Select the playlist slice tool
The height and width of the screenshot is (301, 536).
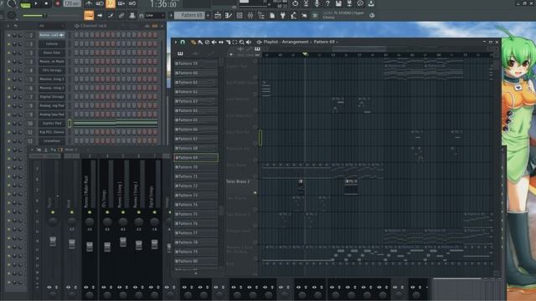[228, 43]
